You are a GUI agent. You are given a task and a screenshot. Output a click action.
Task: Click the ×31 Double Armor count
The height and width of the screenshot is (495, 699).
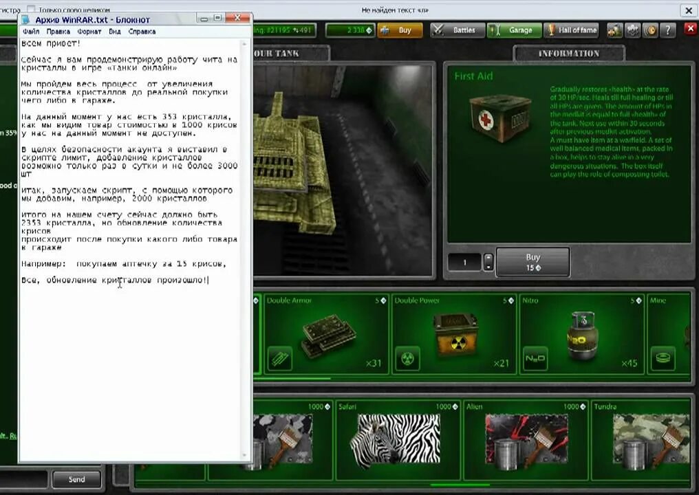click(x=374, y=364)
